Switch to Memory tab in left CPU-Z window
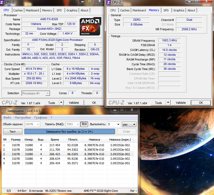The height and width of the screenshot is (195, 214). pos(47,10)
